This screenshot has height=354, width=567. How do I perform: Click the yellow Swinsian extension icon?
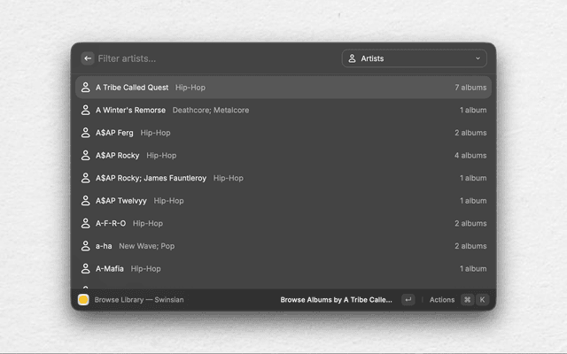pos(83,299)
